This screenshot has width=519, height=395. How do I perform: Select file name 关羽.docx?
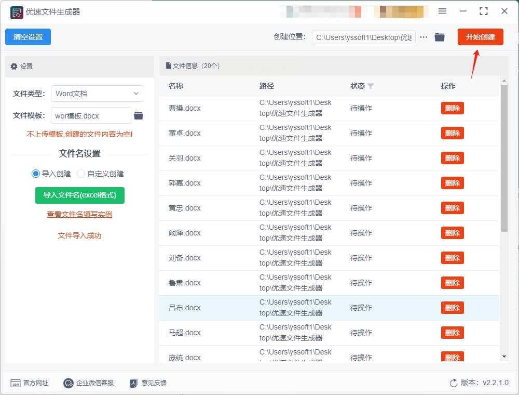pyautogui.click(x=184, y=158)
